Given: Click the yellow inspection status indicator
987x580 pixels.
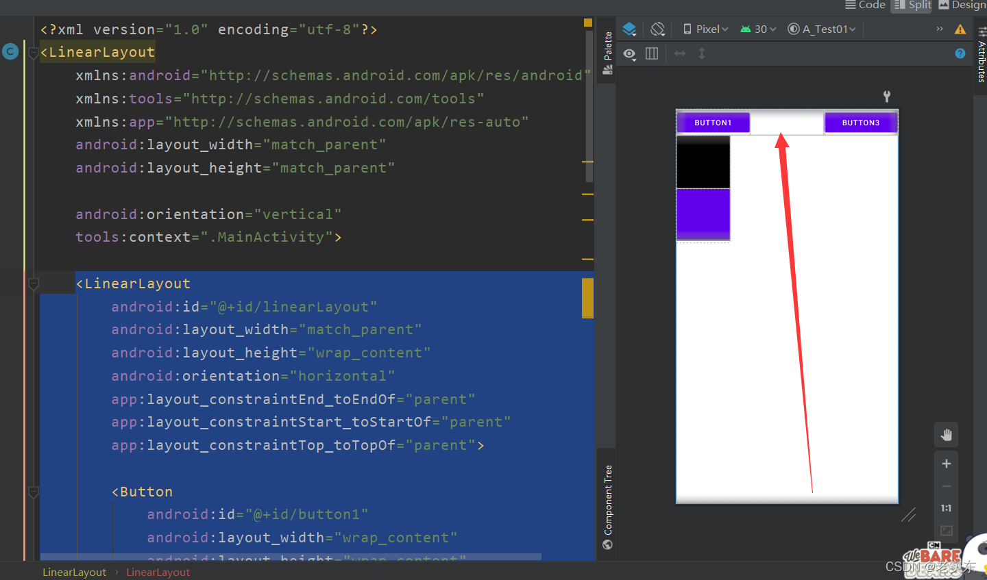Looking at the screenshot, I should pos(587,23).
